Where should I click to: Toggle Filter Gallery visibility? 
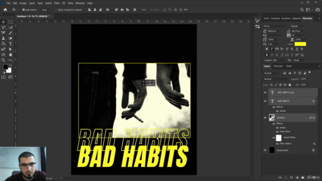point(277,144)
